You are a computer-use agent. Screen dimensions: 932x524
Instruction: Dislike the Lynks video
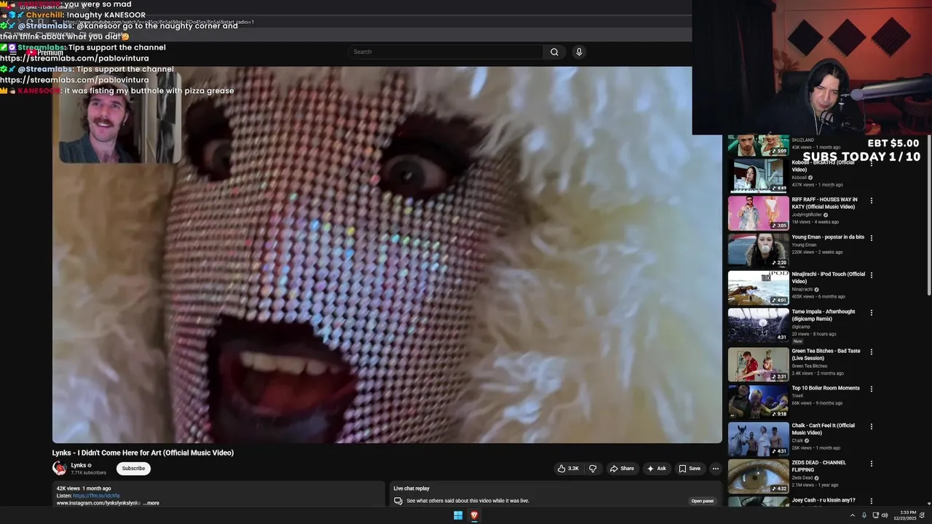[593, 469]
